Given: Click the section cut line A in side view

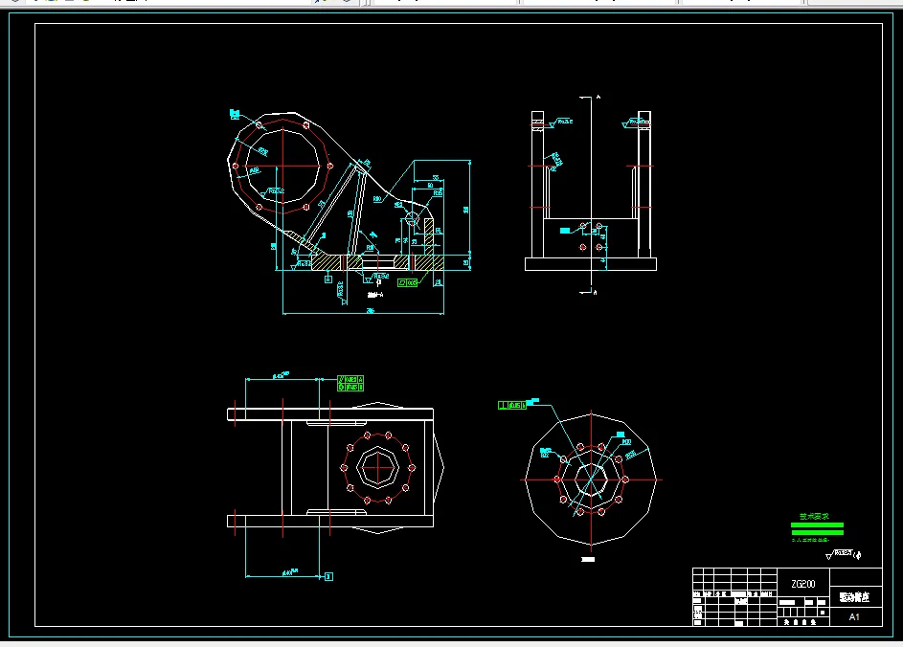Looking at the screenshot, I should (591, 194).
